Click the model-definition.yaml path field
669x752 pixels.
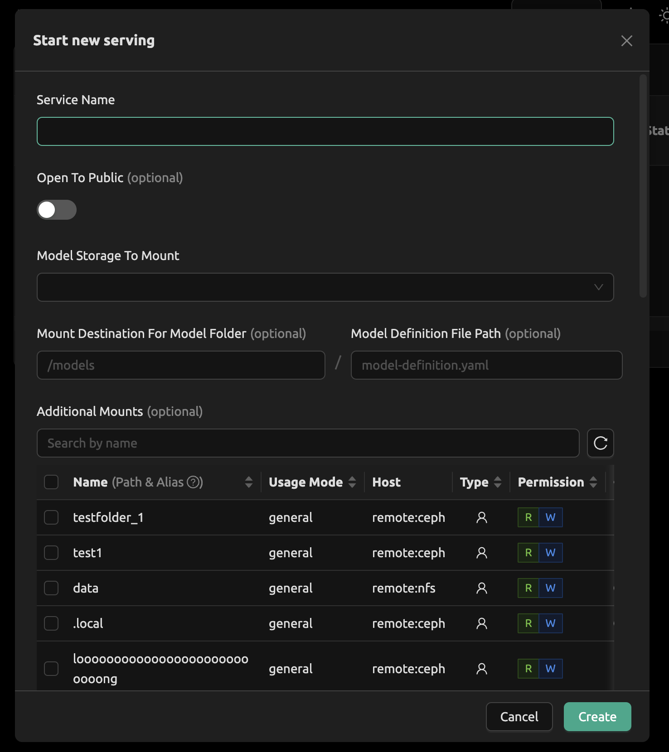click(x=486, y=365)
